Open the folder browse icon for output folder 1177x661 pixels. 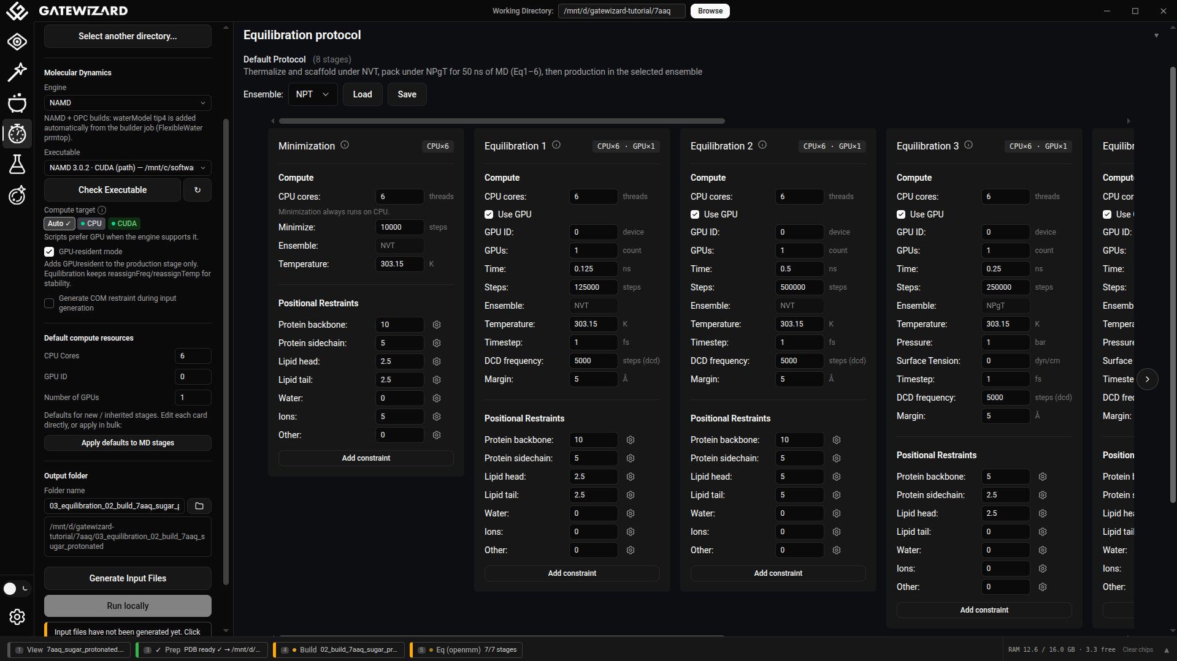point(199,506)
